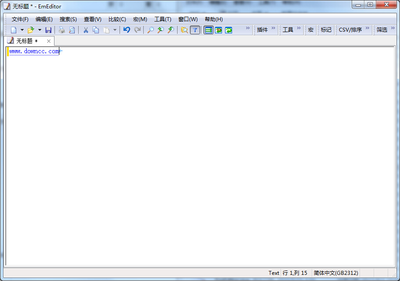This screenshot has height=281, width=400.
Task: Click the Save floppy disk icon
Action: [x=48, y=30]
